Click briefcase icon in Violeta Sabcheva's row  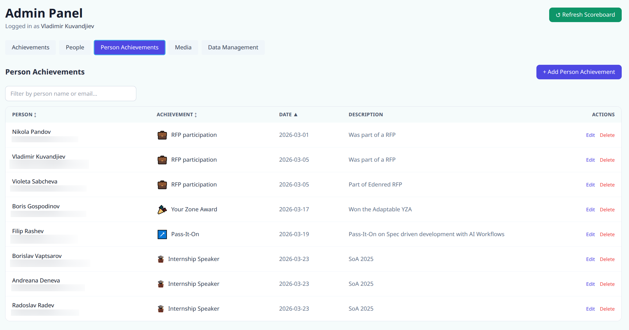pyautogui.click(x=162, y=185)
